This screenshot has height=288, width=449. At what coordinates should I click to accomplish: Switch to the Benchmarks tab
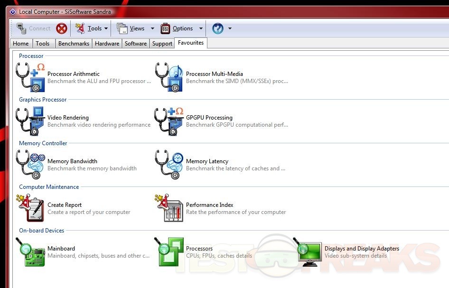click(74, 44)
